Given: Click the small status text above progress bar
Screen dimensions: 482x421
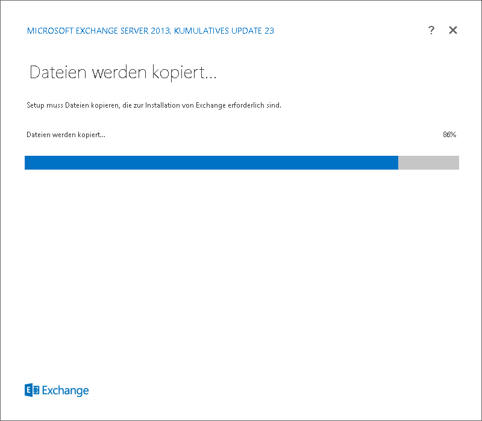Looking at the screenshot, I should [66, 135].
